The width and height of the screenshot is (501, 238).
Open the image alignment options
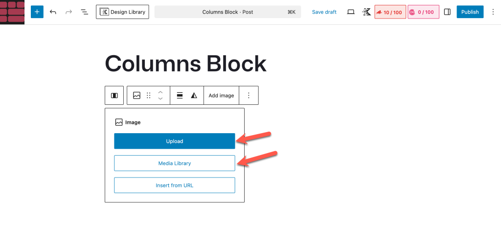(180, 96)
